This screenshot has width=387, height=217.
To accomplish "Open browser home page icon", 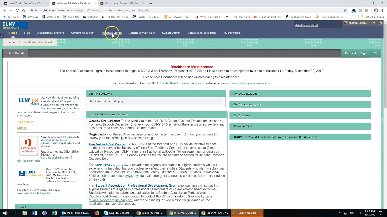I will (x=24, y=10).
